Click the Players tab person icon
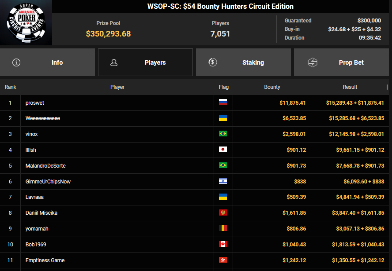The height and width of the screenshot is (271, 392). tap(114, 62)
